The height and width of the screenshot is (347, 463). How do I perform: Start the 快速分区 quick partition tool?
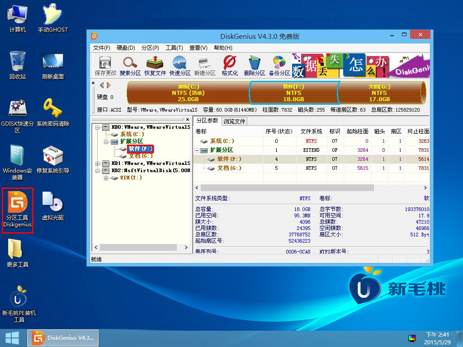coord(180,66)
